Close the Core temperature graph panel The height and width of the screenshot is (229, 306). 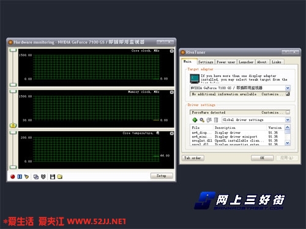tap(172, 133)
